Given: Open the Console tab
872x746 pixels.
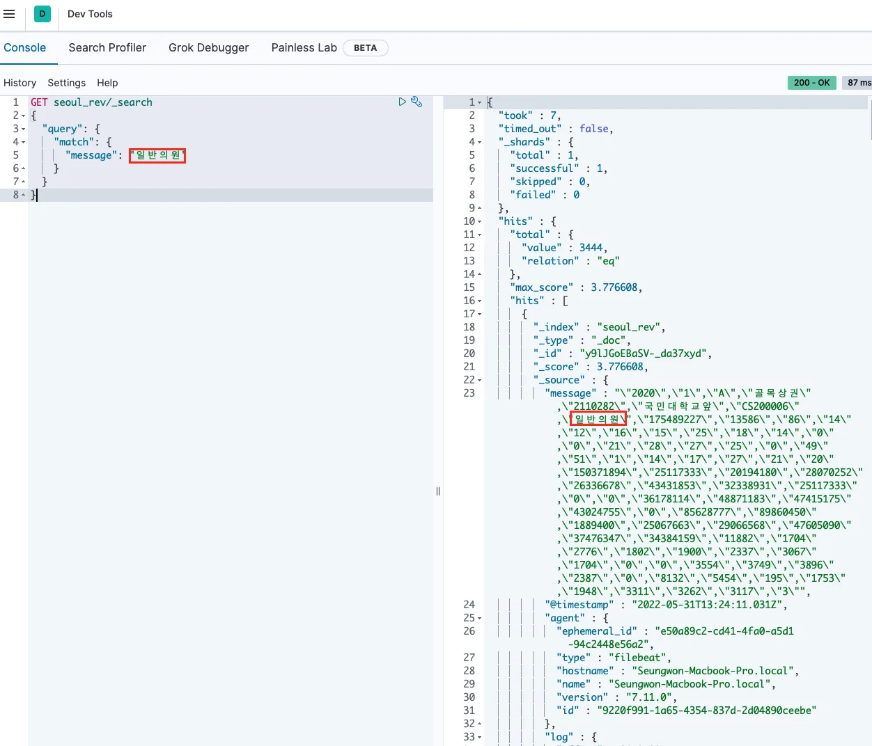Looking at the screenshot, I should pyautogui.click(x=25, y=48).
